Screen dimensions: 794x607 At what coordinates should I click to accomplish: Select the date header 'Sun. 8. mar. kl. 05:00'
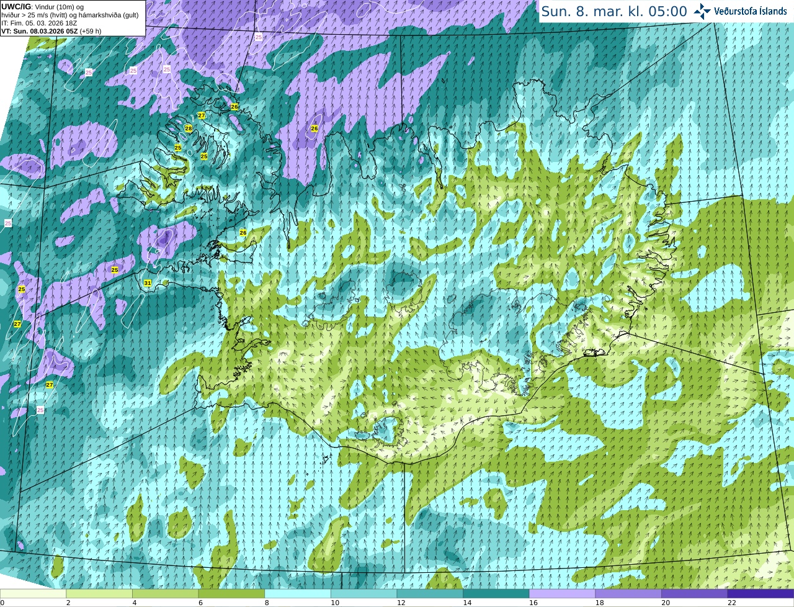(614, 11)
